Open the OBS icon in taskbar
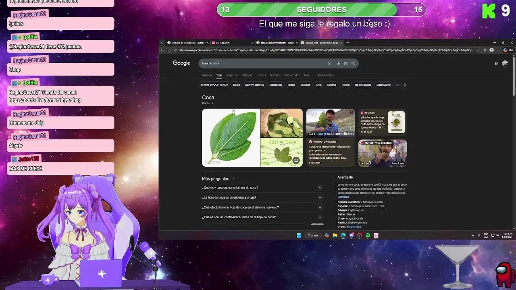 pos(360,235)
